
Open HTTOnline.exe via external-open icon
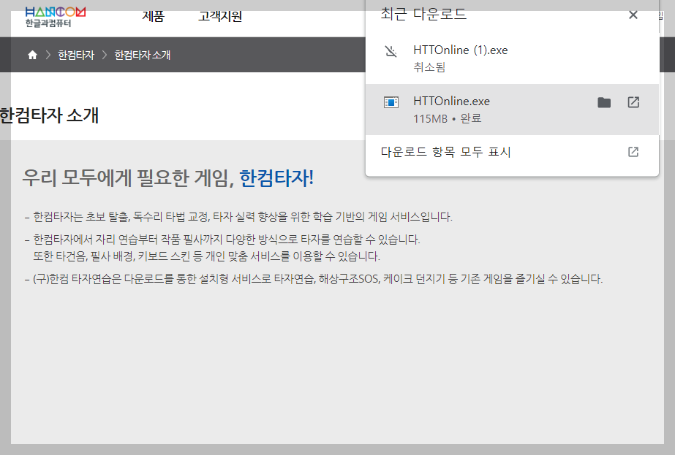click(633, 102)
